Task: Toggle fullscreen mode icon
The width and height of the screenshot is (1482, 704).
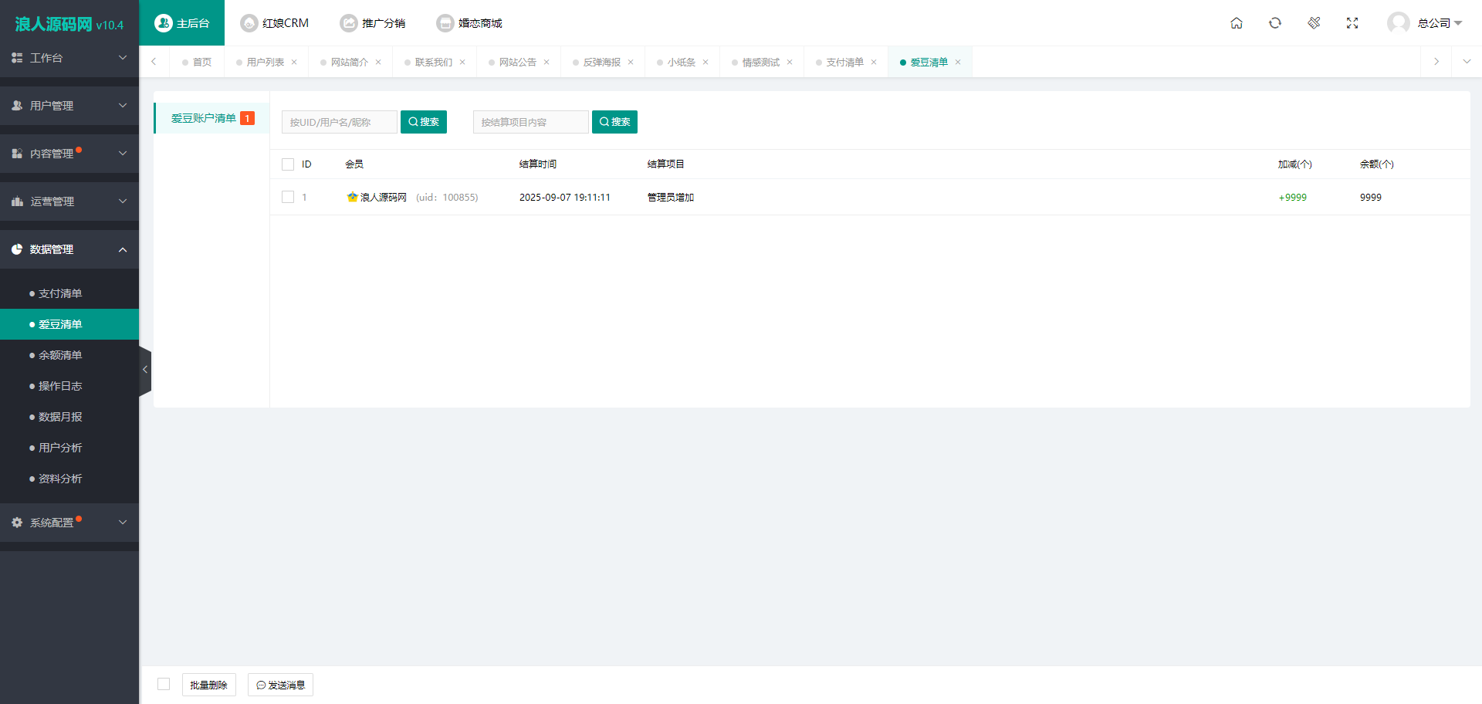Action: 1352,23
